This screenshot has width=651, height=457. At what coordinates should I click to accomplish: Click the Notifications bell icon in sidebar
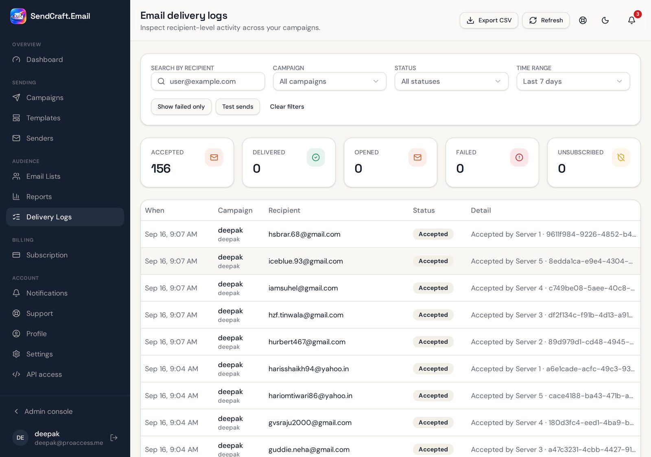16,293
